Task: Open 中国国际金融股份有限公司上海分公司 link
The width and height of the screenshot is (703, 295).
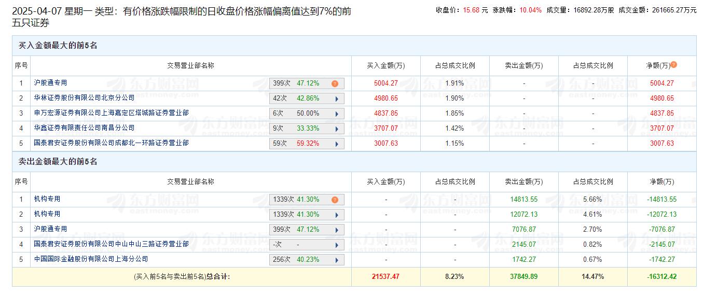Action: coord(91,259)
